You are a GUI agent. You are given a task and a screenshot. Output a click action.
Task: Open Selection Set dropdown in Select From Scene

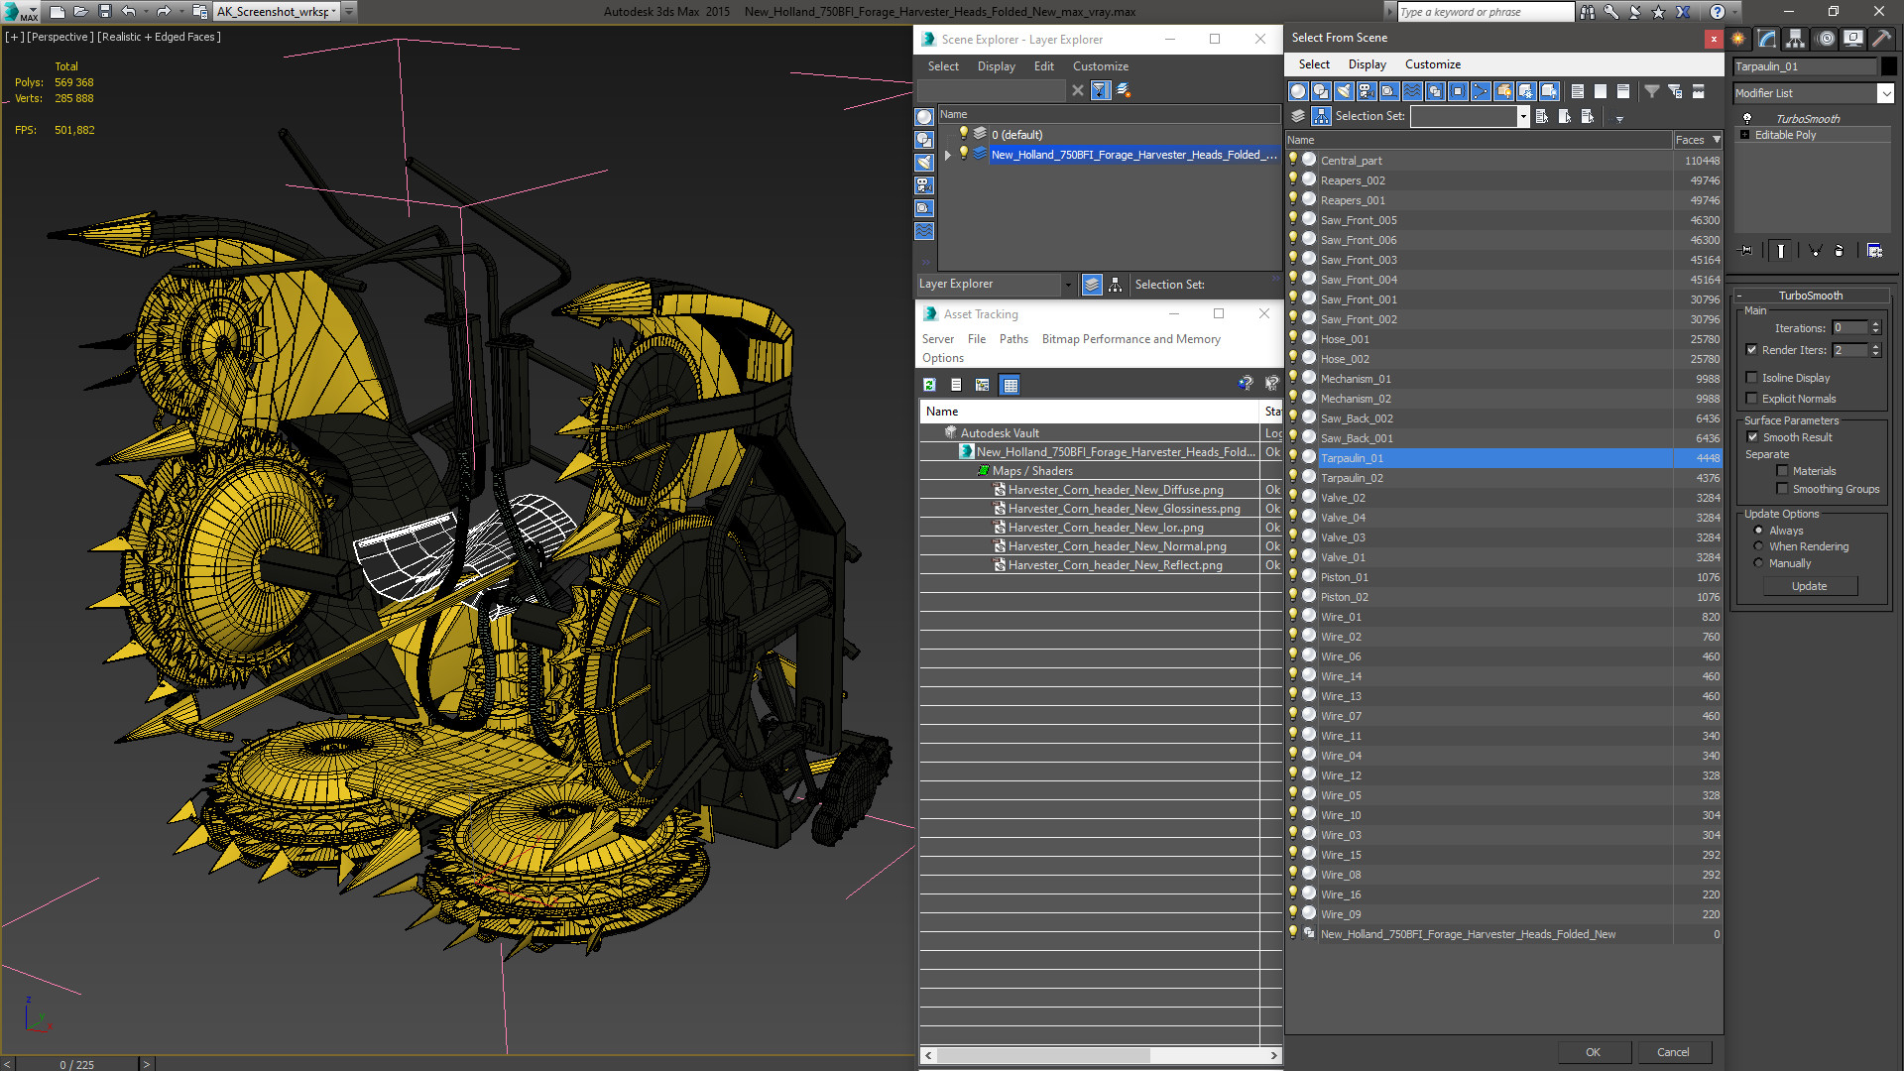coord(1523,116)
